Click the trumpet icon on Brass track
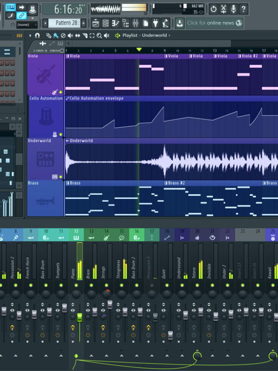 45,201
